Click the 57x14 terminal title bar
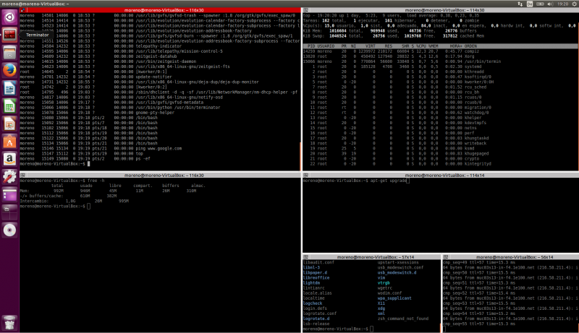The width and height of the screenshot is (579, 333). tap(371, 257)
